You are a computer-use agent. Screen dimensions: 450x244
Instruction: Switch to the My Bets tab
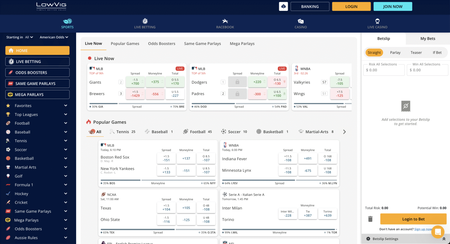click(x=428, y=38)
